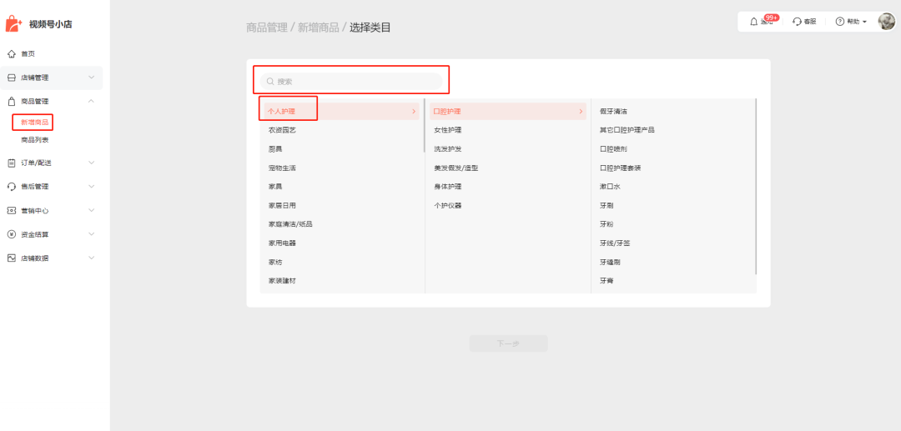Open 客服 customer service headset icon

797,22
